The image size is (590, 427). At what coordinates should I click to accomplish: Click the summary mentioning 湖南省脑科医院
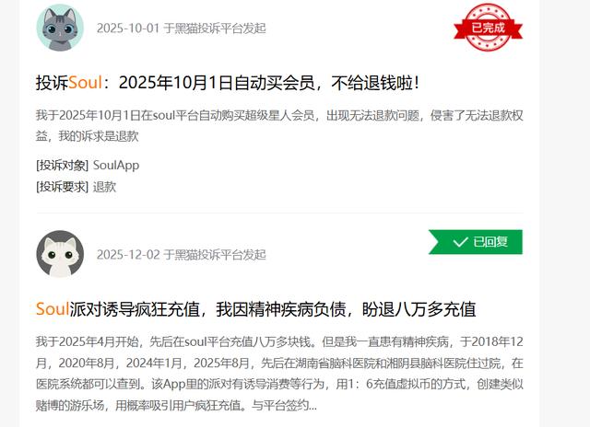[279, 374]
